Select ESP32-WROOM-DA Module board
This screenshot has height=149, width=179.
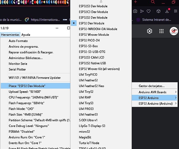[x=101, y=29]
